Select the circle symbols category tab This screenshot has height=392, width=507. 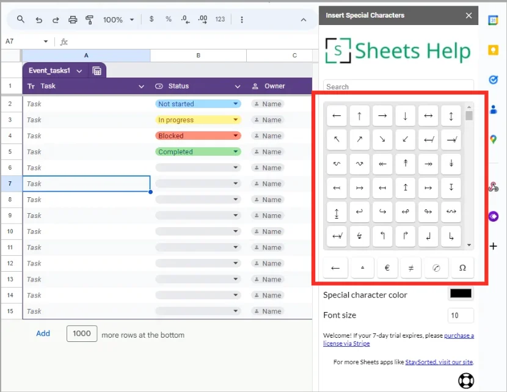(436, 268)
